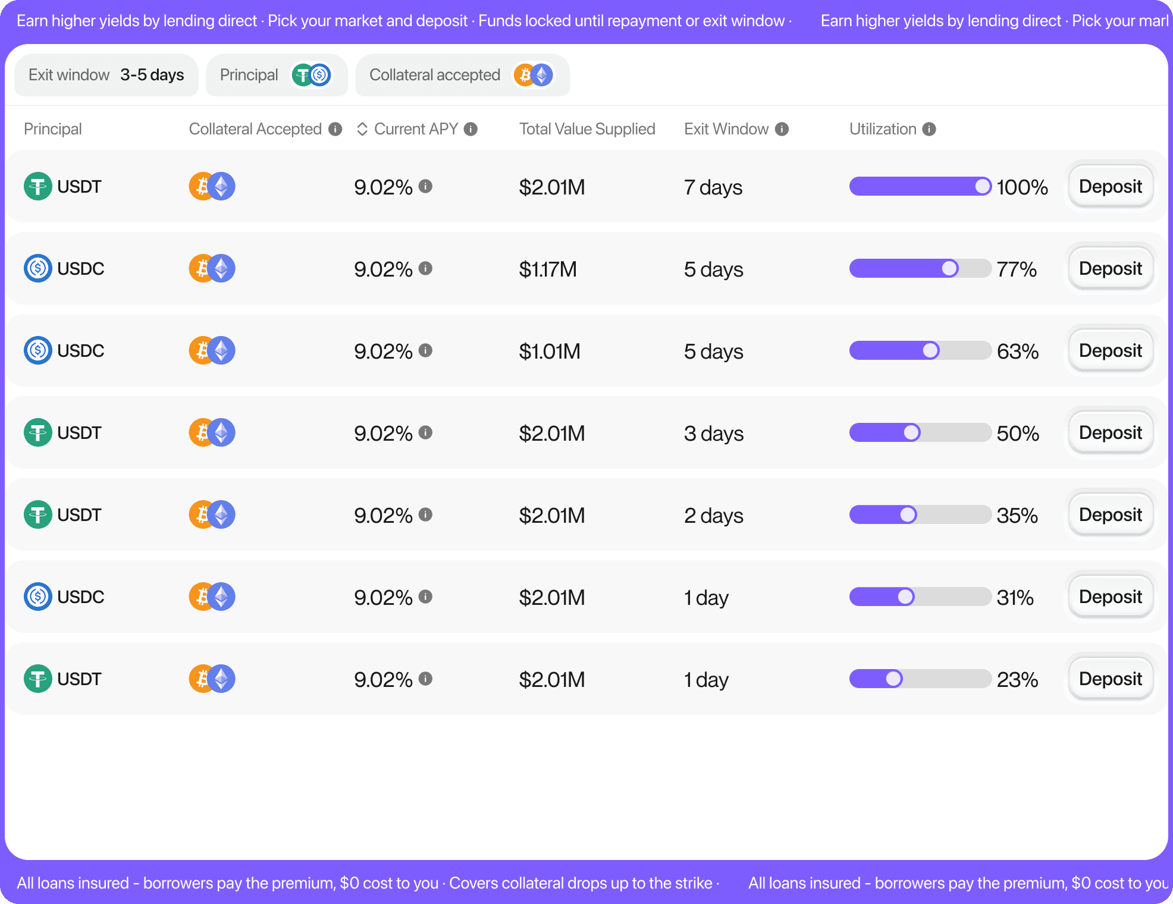This screenshot has height=904, width=1173.
Task: Click the Utilization header info icon
Action: click(929, 129)
